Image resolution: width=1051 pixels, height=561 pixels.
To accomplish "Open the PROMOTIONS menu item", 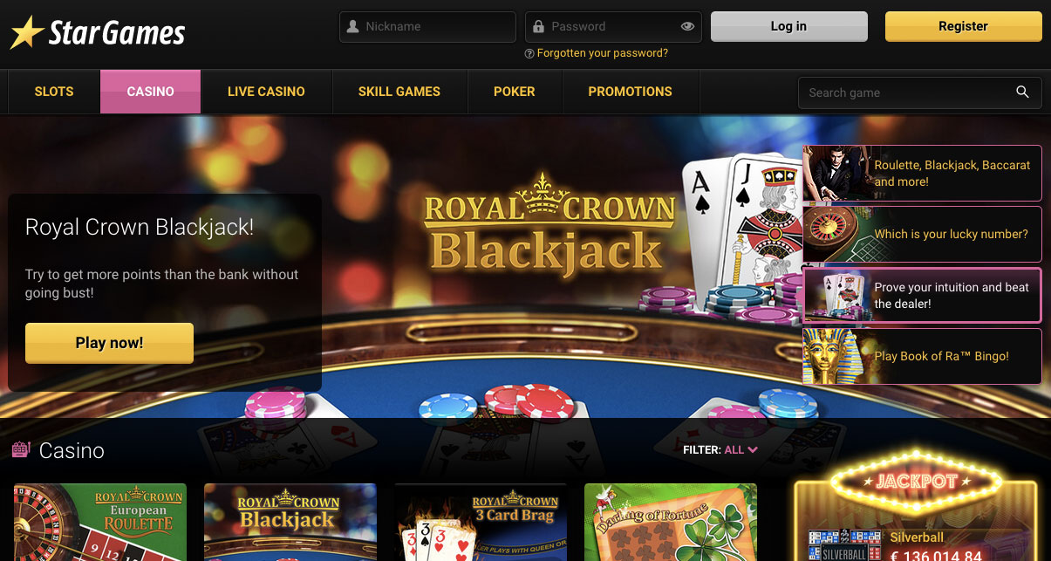I will coord(630,92).
